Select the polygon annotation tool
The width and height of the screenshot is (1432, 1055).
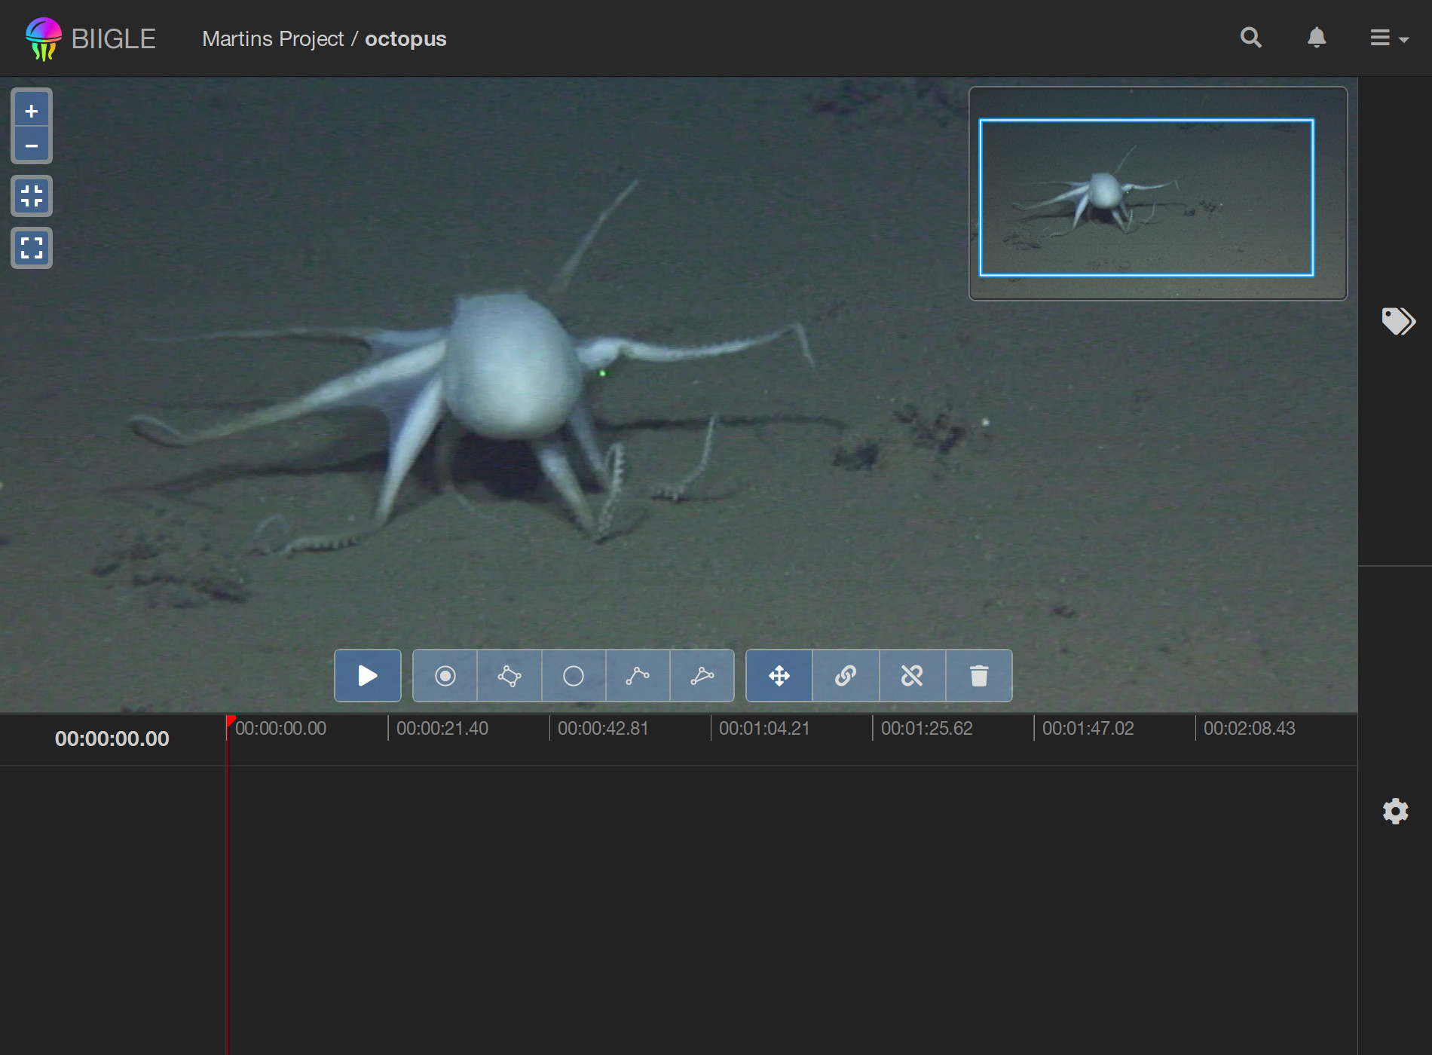click(702, 675)
